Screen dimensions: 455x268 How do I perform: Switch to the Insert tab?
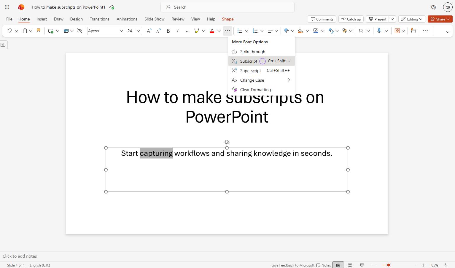click(x=42, y=19)
